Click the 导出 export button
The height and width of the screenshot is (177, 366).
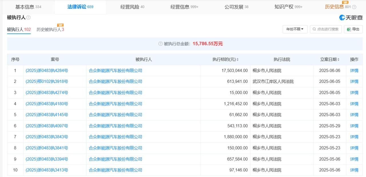[353, 29]
